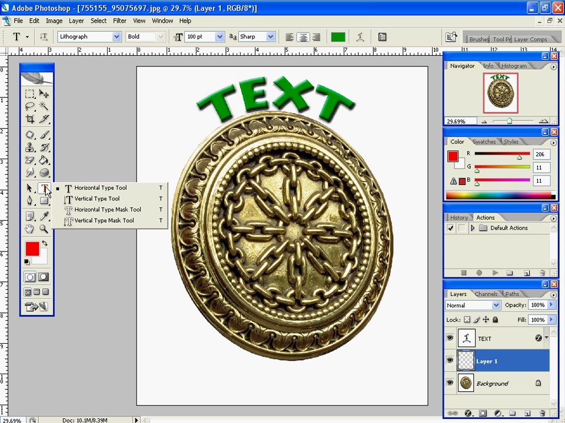The image size is (565, 423).
Task: Toggle lock position in Layers panel
Action: pos(486,320)
